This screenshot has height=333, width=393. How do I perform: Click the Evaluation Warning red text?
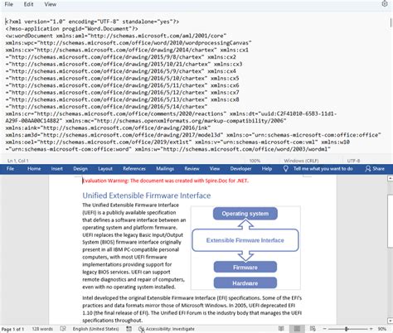(x=166, y=181)
